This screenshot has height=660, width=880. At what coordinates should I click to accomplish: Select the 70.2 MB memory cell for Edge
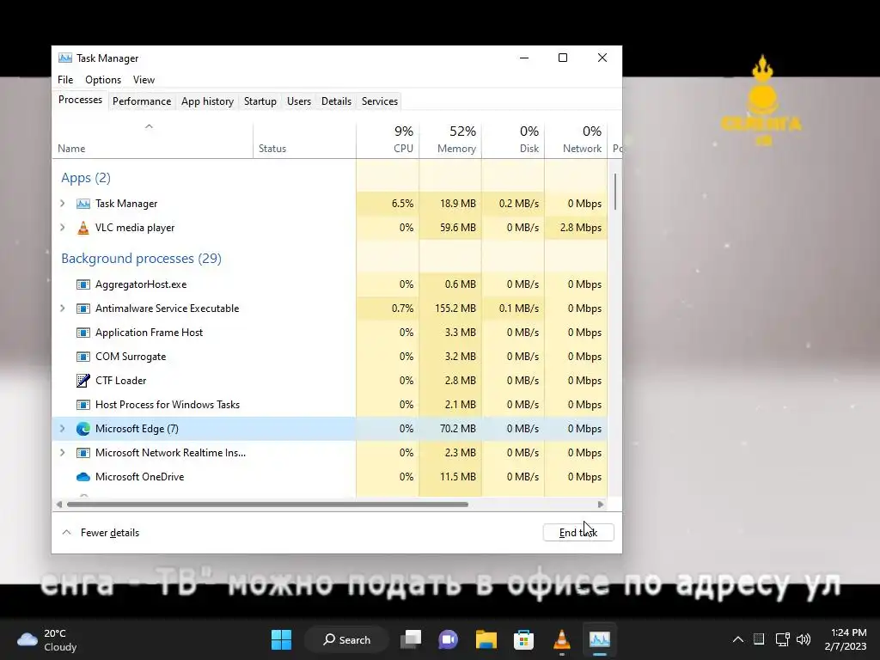coord(450,429)
